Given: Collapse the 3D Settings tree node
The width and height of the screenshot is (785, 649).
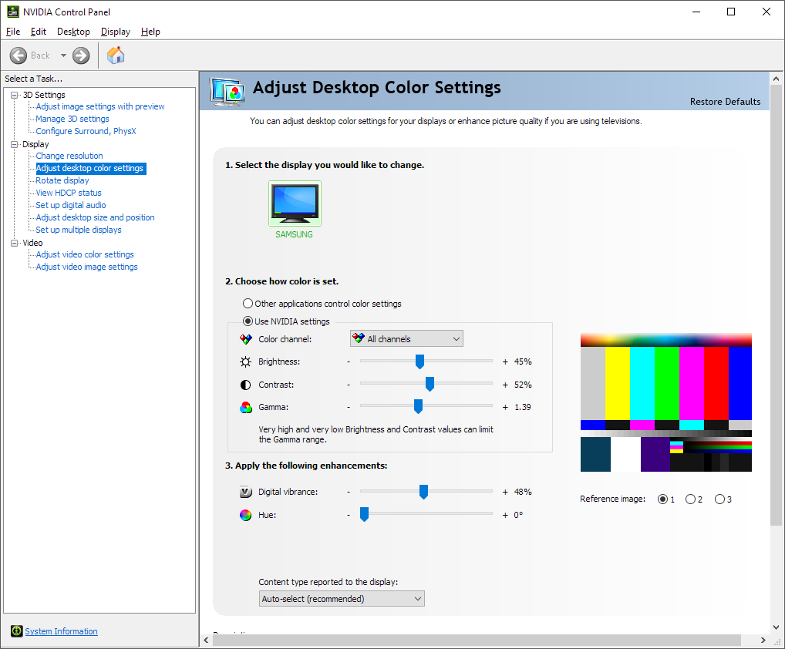Looking at the screenshot, I should [14, 95].
